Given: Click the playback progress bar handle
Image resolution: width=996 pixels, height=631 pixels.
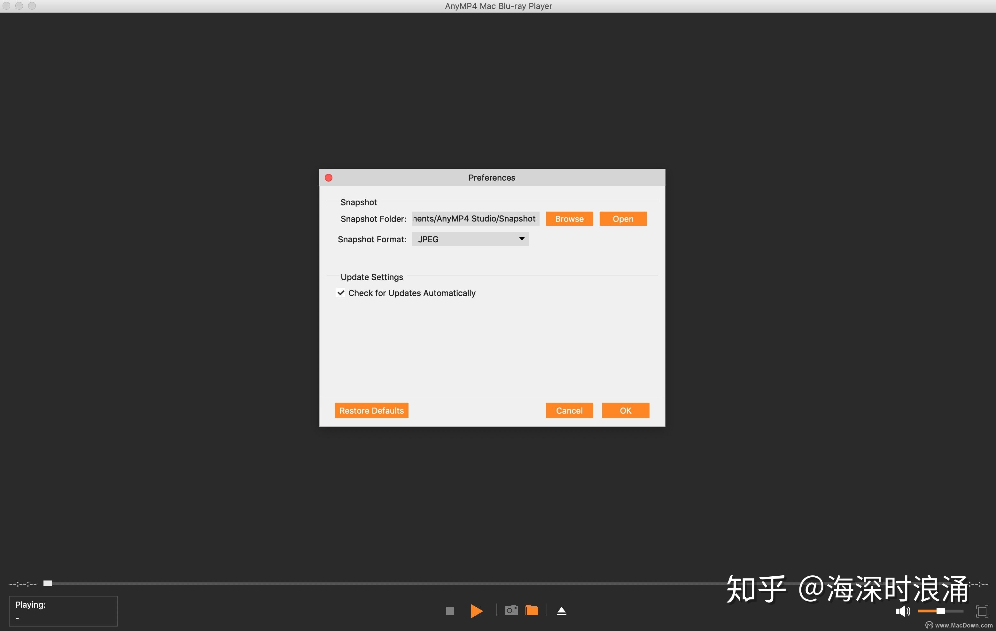Looking at the screenshot, I should [48, 583].
